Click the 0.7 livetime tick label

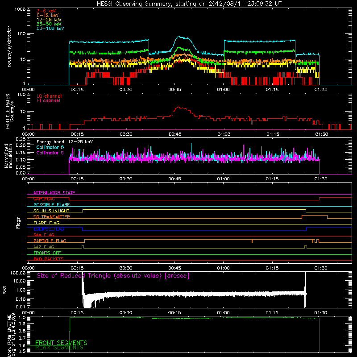click(22, 338)
